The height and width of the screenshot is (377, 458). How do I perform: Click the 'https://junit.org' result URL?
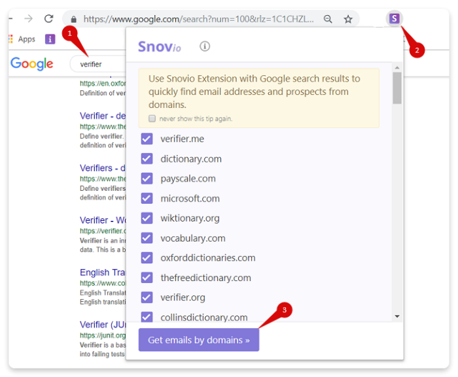[x=103, y=336]
